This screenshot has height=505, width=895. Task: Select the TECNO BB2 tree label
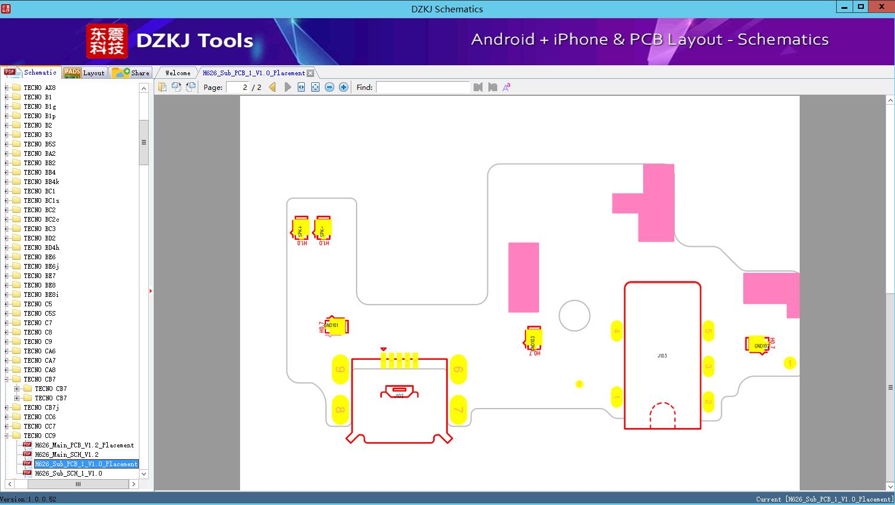click(39, 163)
